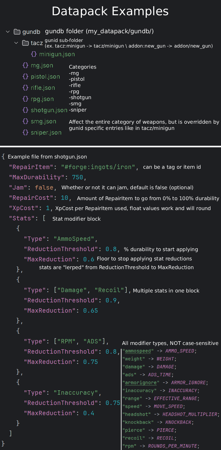Image resolution: width=221 pixels, height=450 pixels.
Task: Open the shotgun.json file
Action: [x=49, y=110]
